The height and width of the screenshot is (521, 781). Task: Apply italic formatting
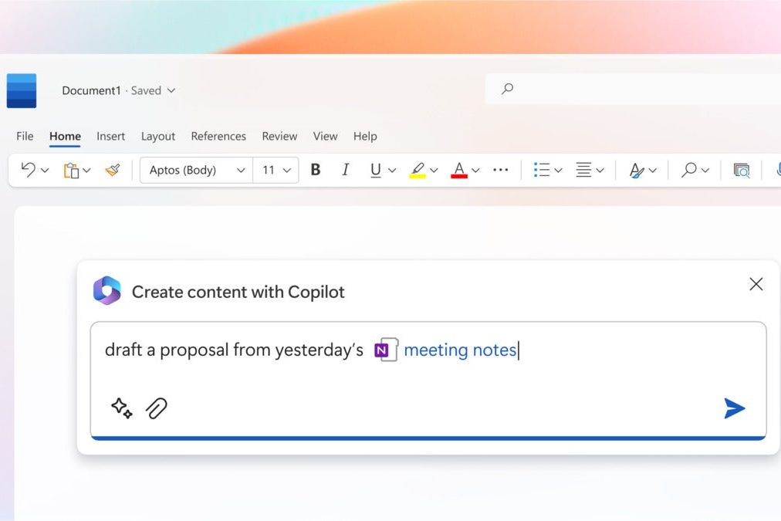345,169
